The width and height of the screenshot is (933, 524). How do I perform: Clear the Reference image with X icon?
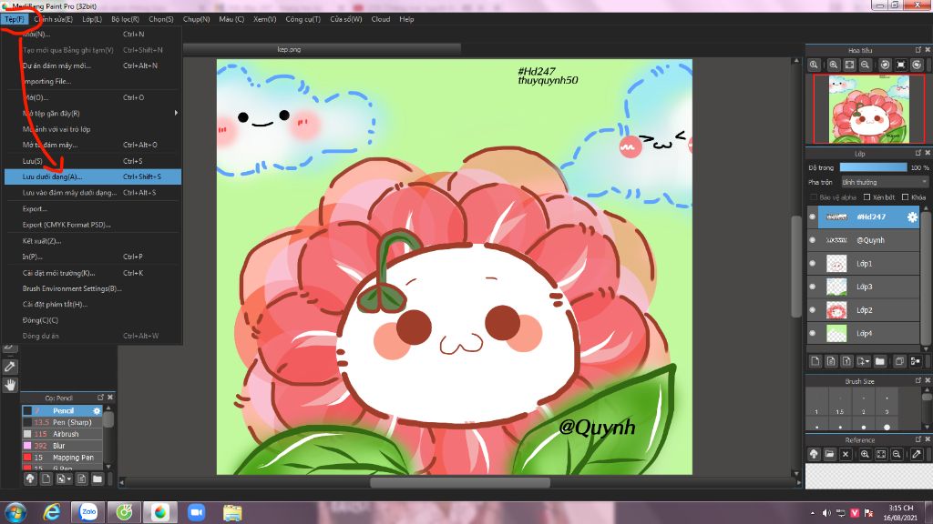pos(846,455)
